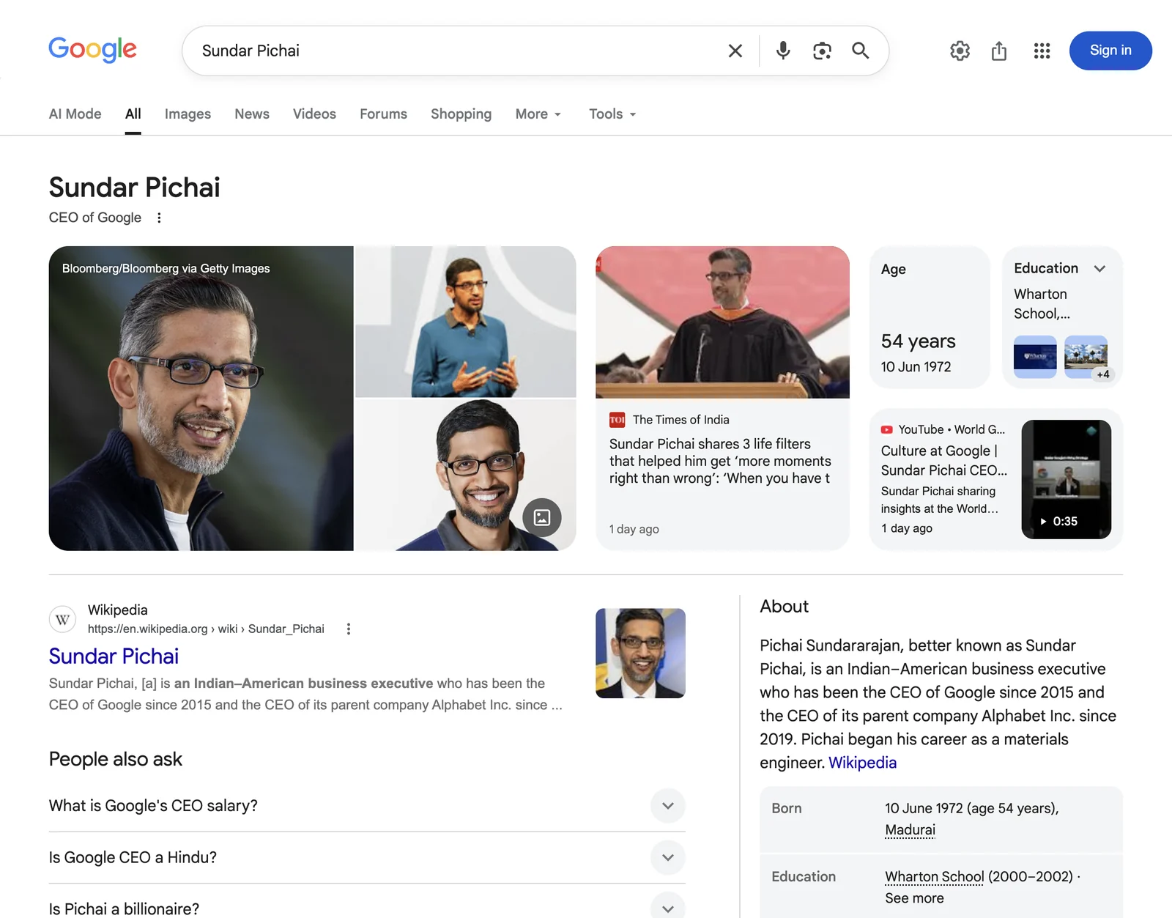Open the +4 campus photo thumbnail
Screen dimensions: 1172x918
(1086, 357)
